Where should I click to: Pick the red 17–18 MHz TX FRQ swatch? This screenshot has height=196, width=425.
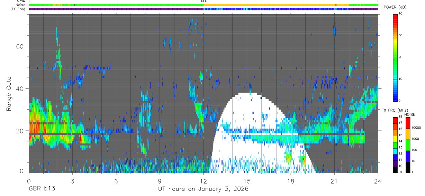point(395,120)
